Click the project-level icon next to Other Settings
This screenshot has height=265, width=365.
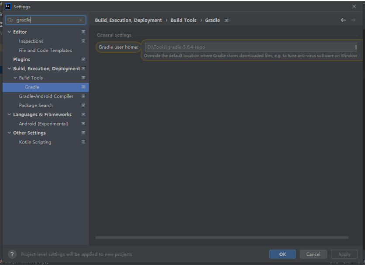point(83,133)
